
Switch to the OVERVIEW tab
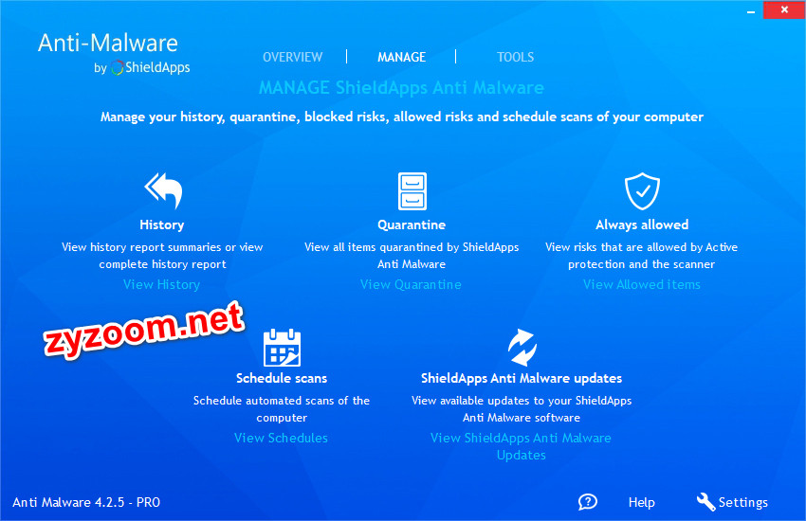click(292, 57)
